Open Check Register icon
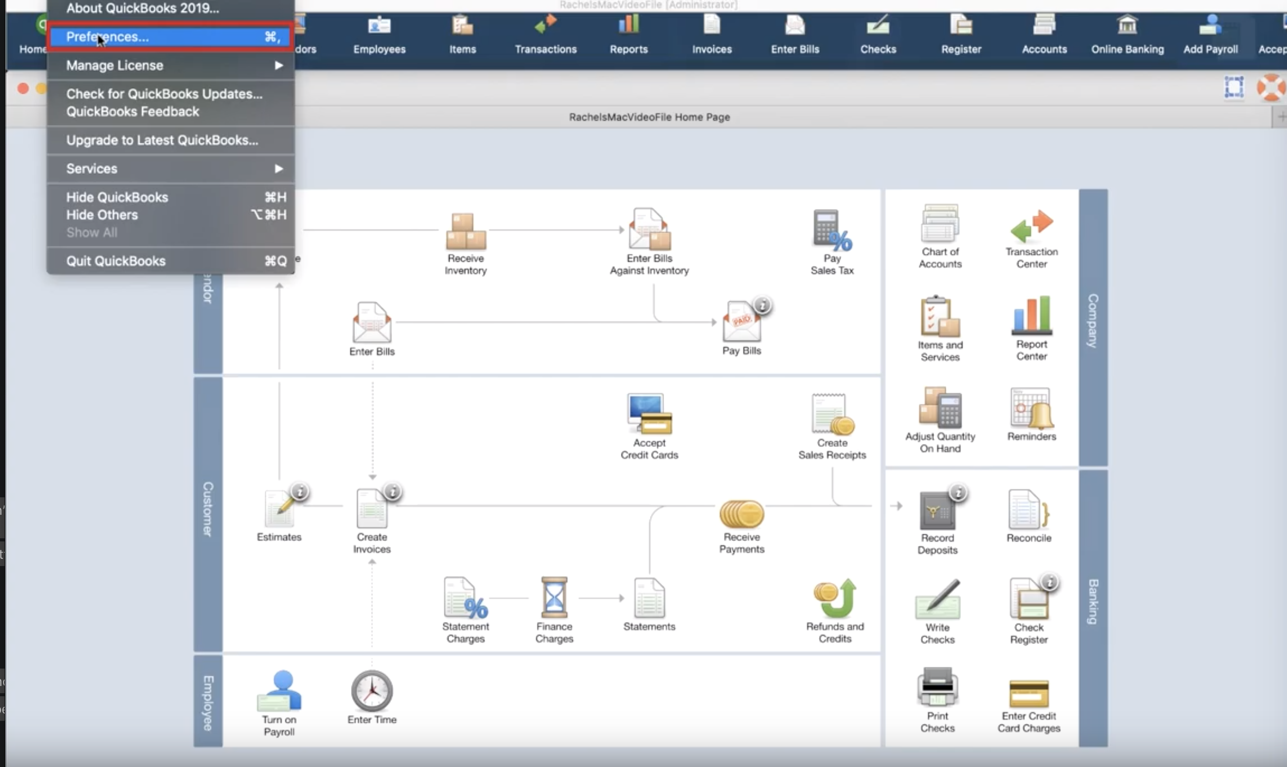 [x=1029, y=612]
